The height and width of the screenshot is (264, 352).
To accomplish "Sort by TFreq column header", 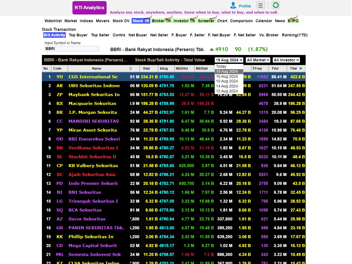I will 260,69.
